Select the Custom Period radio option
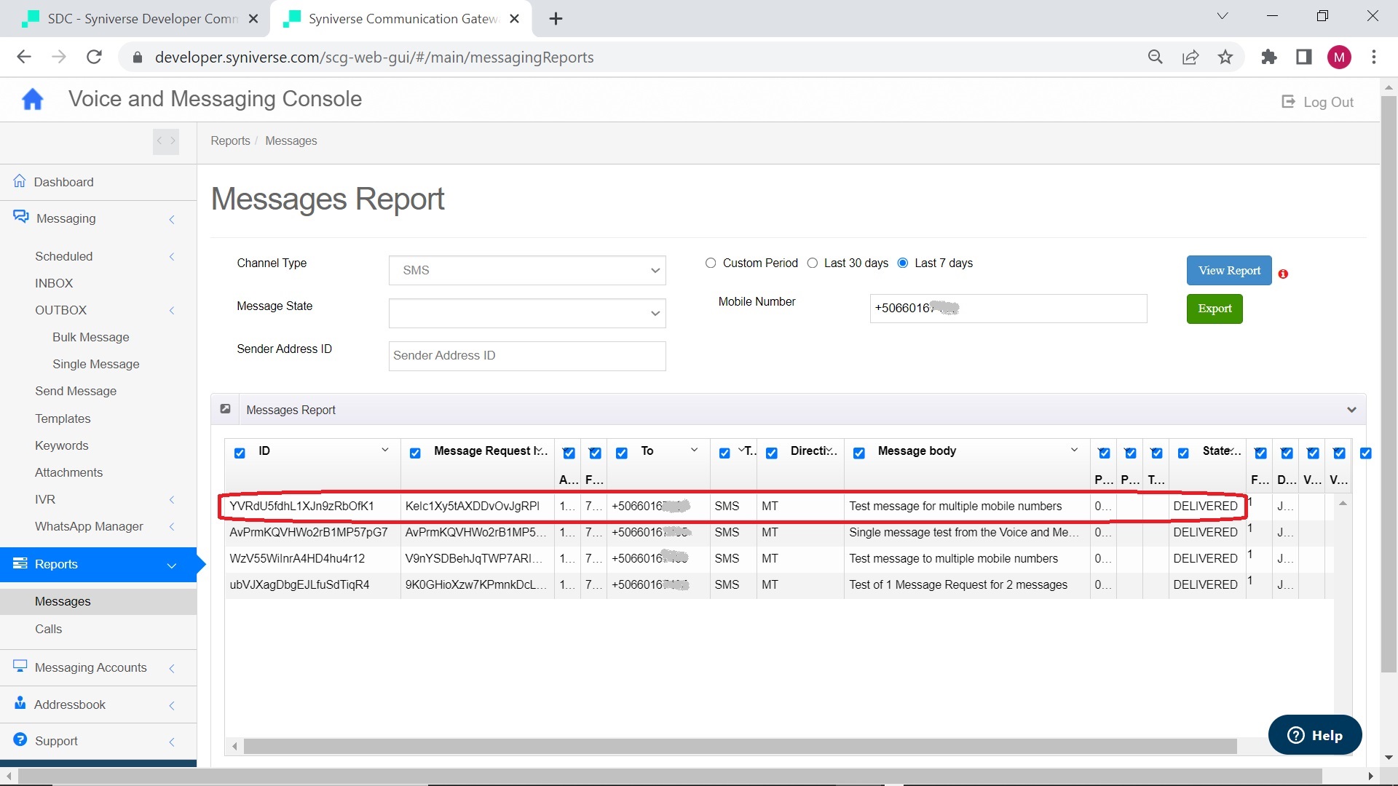This screenshot has height=786, width=1398. [x=711, y=263]
